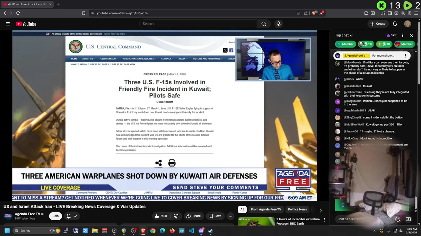Open pinned message options by AgendaFreeTV
Screen dimensions: 421x236
(x=405, y=56)
